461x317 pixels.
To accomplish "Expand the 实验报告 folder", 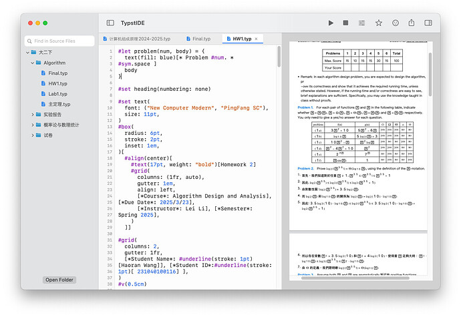I will tap(33, 115).
